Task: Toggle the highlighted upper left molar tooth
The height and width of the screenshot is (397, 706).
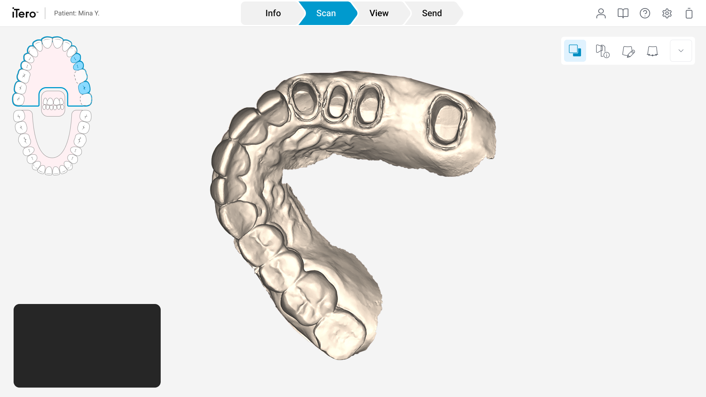Action: [84, 88]
